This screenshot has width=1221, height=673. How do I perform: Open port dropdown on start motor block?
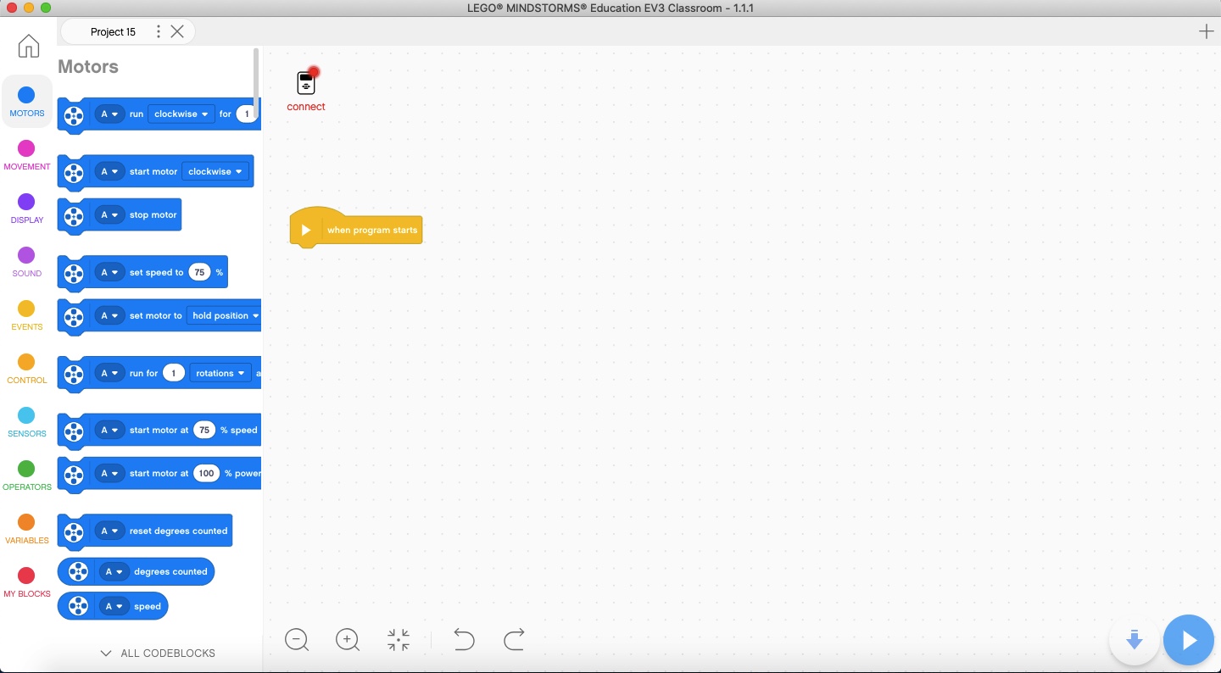[109, 171]
